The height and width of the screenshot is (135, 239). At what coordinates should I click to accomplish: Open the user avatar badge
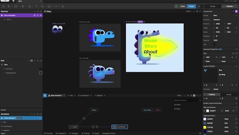[176, 6]
